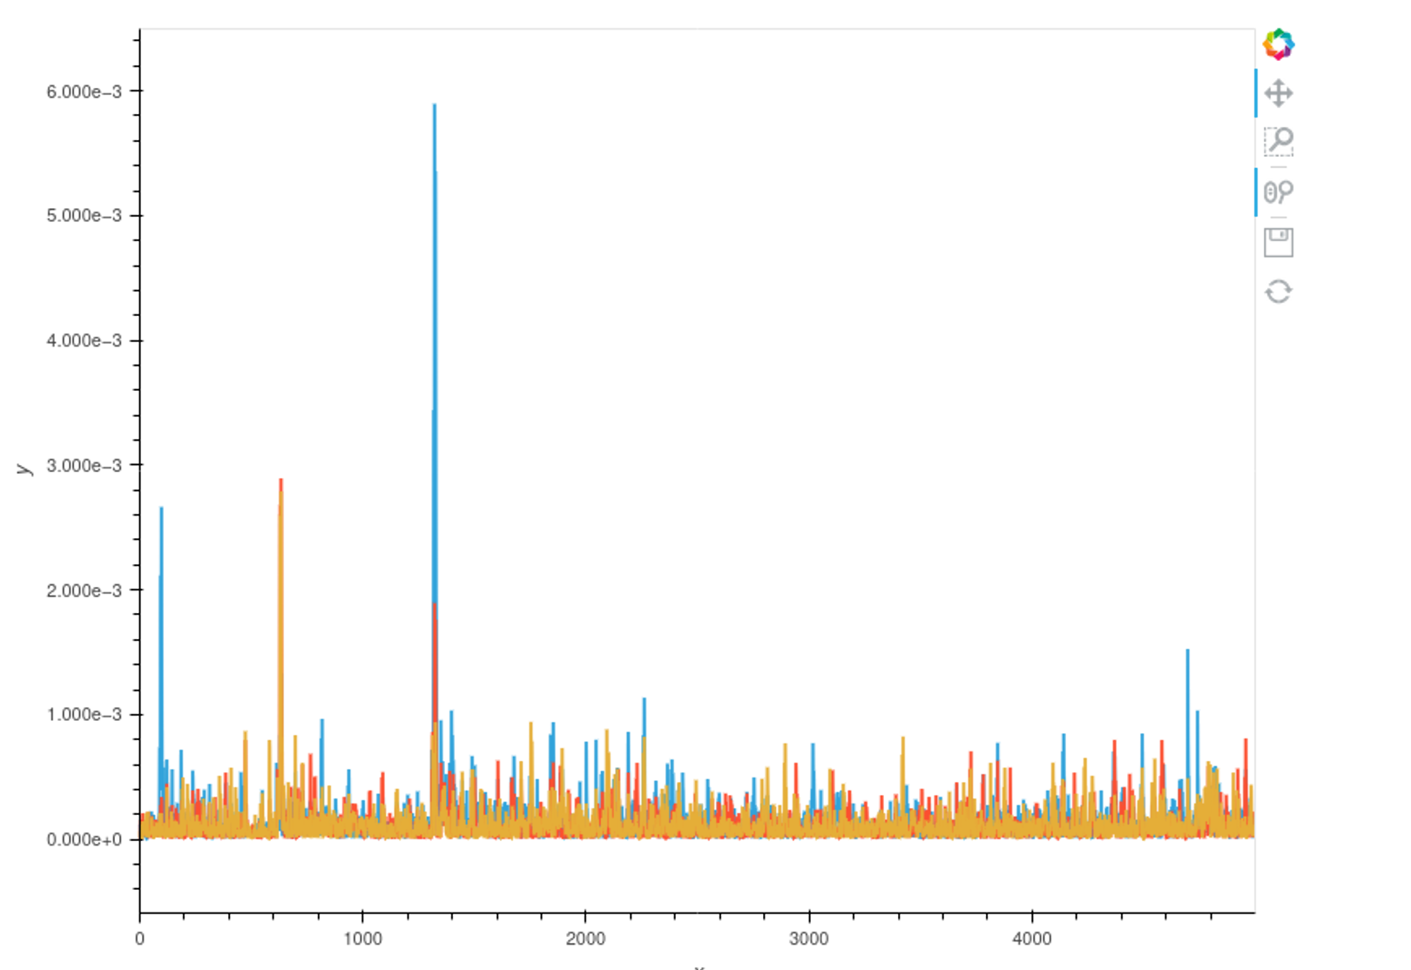Click the 1000 x-axis tick label

click(x=362, y=939)
